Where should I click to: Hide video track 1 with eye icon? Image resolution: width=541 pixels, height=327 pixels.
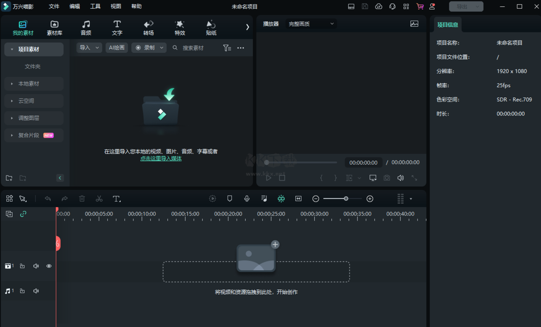49,266
